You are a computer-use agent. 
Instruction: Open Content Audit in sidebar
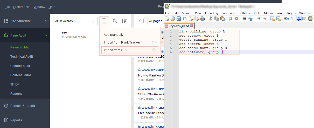(20, 66)
